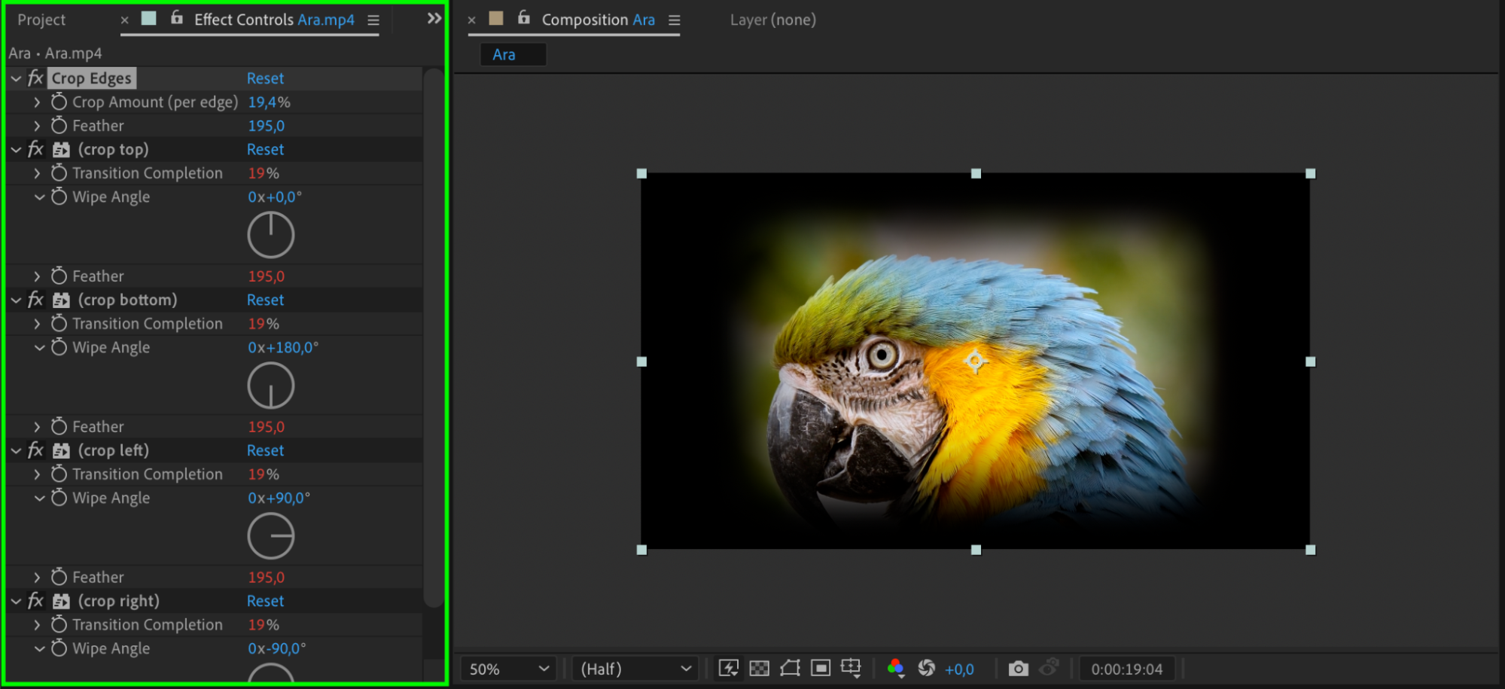Click the Region of Interest icon
This screenshot has height=689, width=1505.
click(x=821, y=668)
